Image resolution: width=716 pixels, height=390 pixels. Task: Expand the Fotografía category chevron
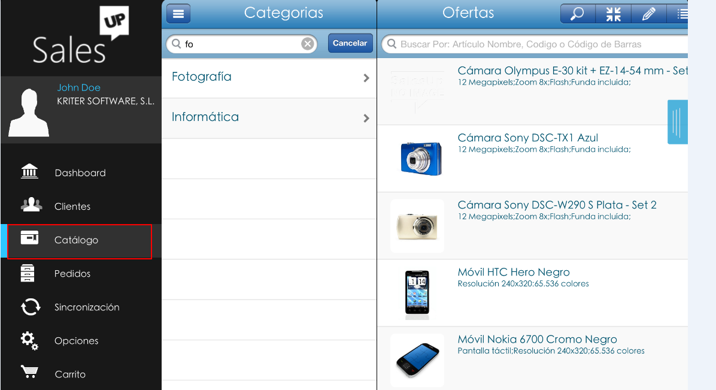click(x=366, y=78)
